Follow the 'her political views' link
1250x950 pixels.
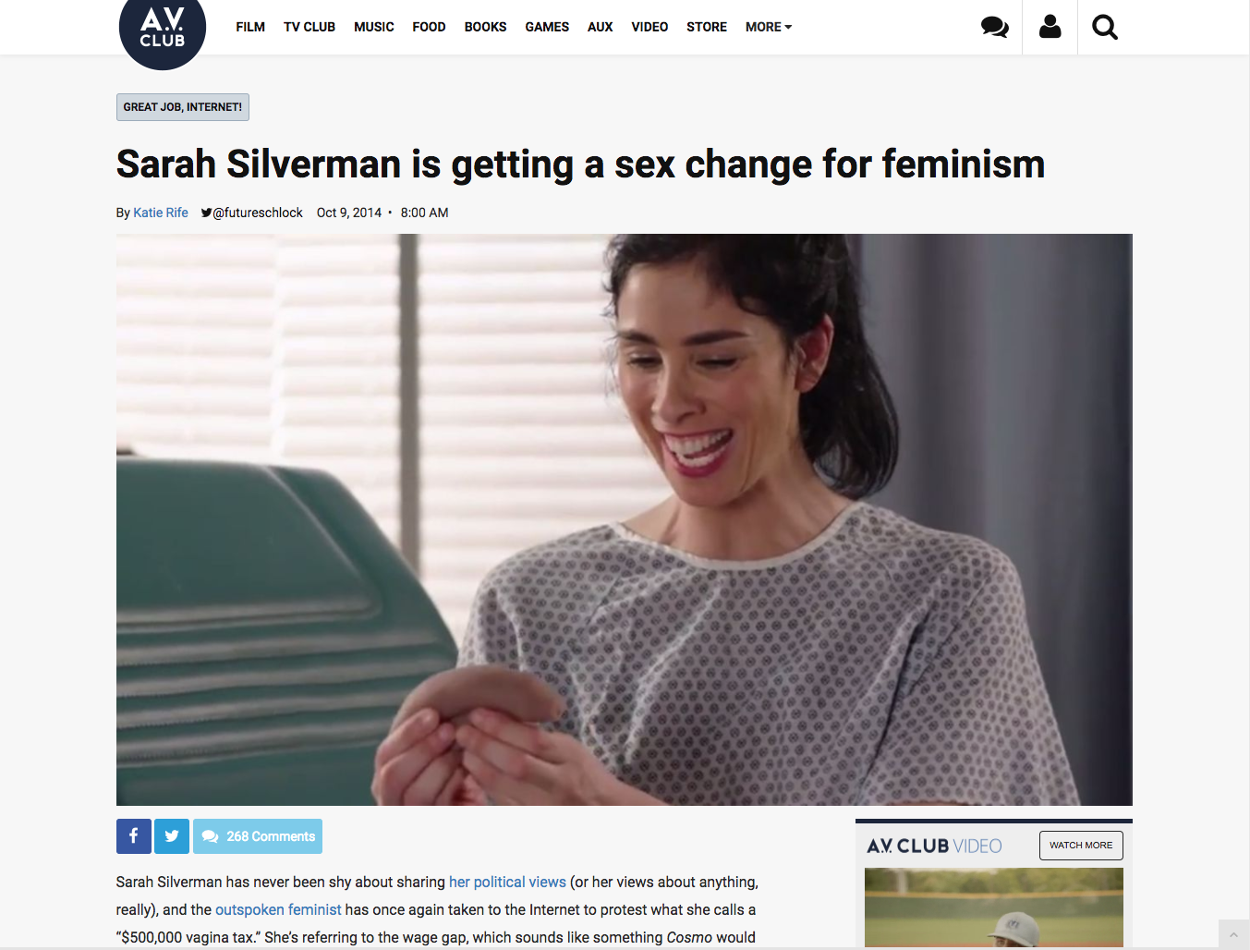point(507,882)
